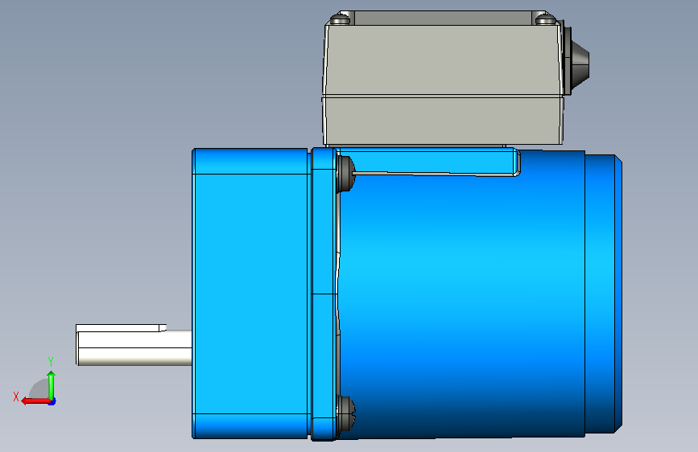Select the motor rear end cap
Screen dimensions: 698x452
click(x=604, y=294)
